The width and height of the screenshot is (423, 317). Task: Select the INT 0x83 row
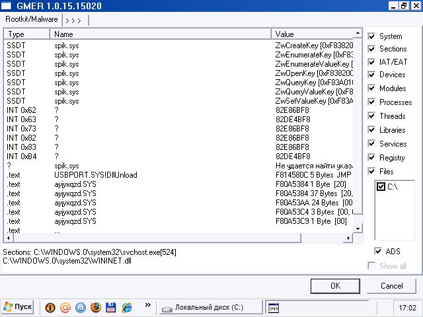tap(178, 147)
